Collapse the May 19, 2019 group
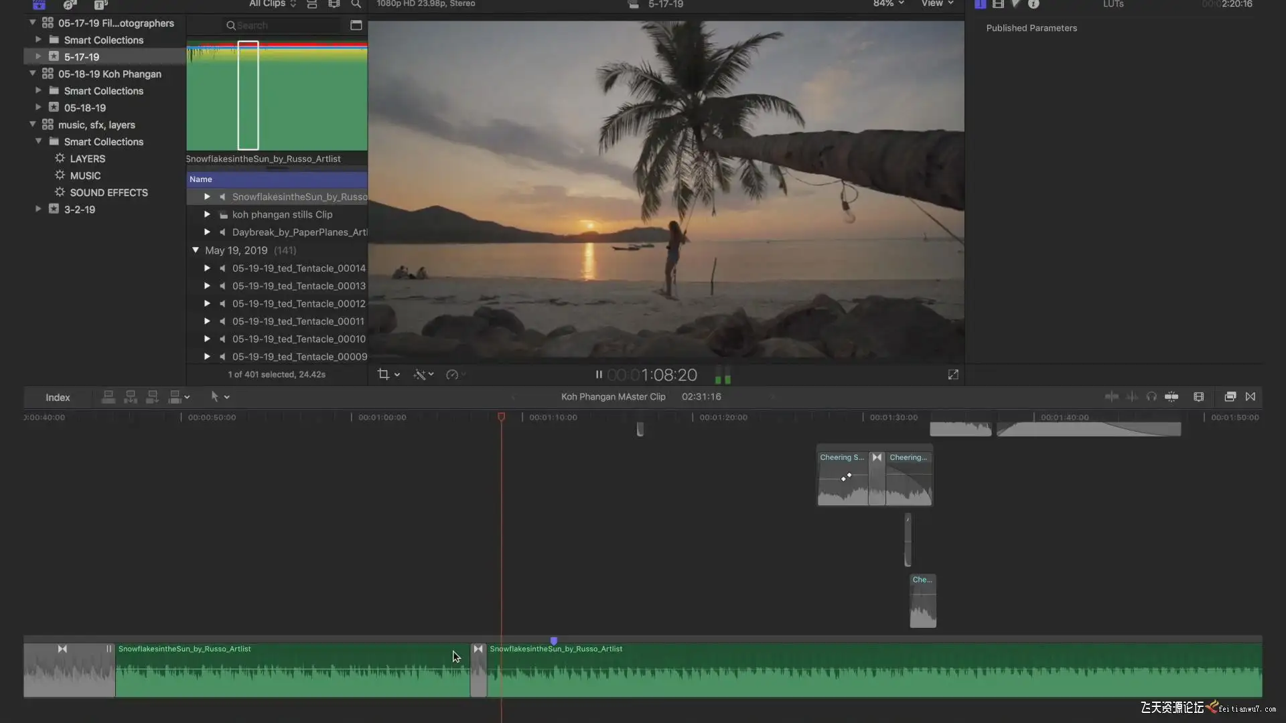 [196, 250]
